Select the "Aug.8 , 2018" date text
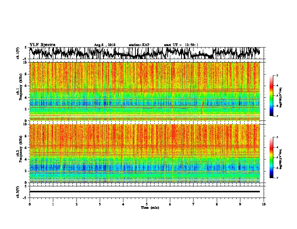This screenshot has height=229, width=297. point(105,45)
